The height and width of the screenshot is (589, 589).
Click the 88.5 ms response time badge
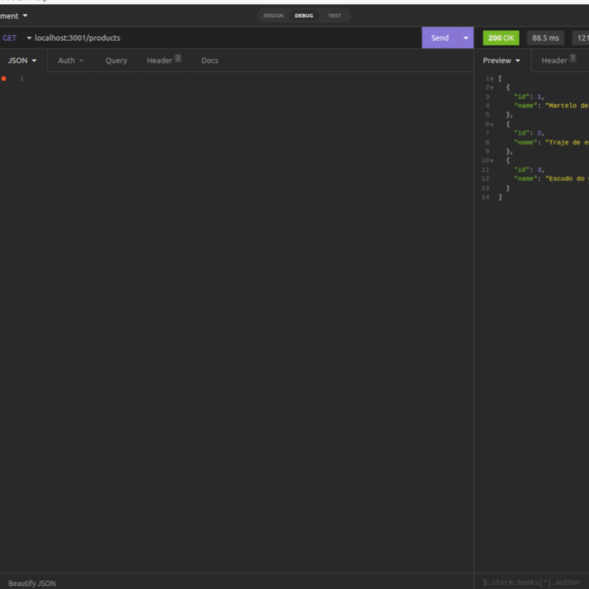[546, 38]
